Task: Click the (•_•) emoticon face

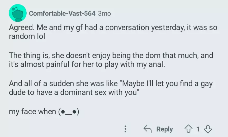Action: coord(68,112)
